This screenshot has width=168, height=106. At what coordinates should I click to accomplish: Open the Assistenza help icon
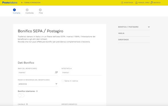122,3
